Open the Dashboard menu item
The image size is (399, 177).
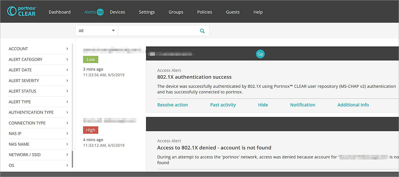[x=60, y=12]
